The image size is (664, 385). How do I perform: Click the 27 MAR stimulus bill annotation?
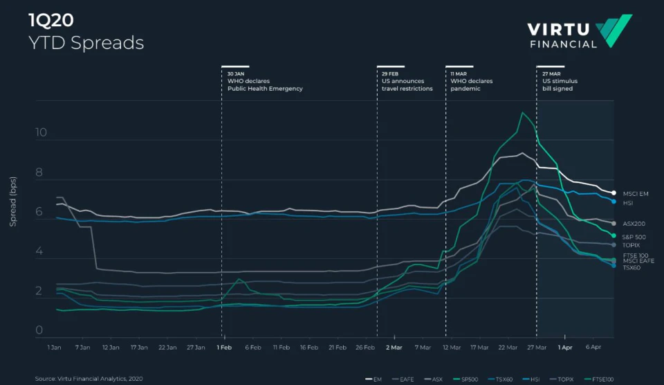click(560, 81)
